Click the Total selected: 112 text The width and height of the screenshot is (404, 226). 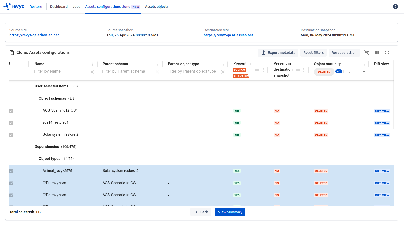[25, 212]
